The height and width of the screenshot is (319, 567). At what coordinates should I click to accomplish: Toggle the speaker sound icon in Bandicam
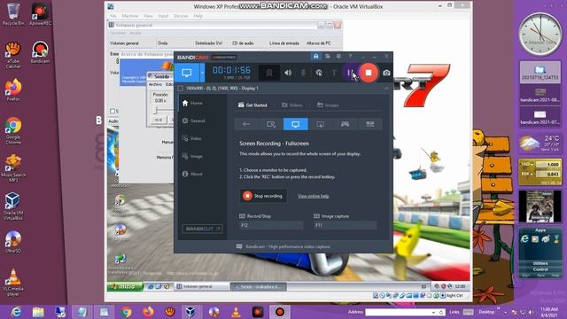point(288,73)
